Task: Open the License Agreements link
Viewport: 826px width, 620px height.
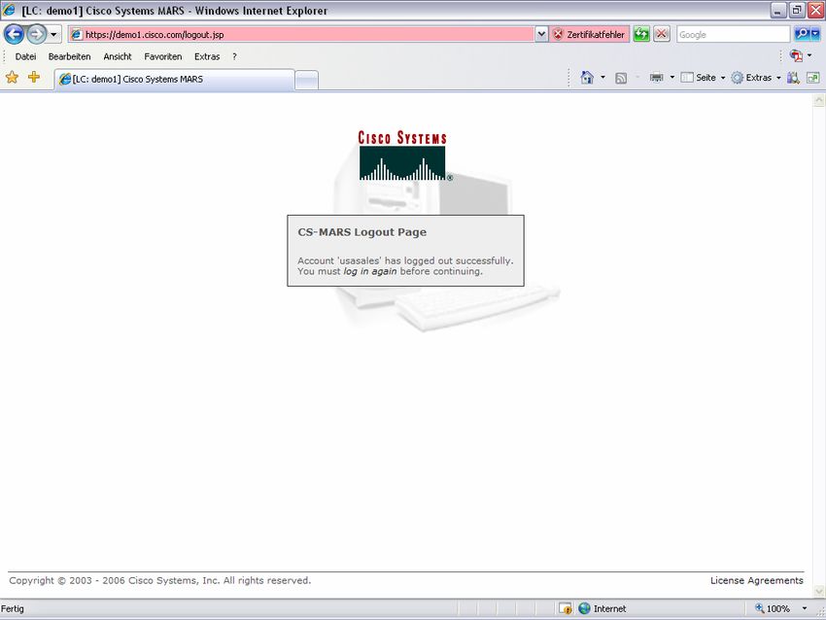Action: (x=756, y=580)
